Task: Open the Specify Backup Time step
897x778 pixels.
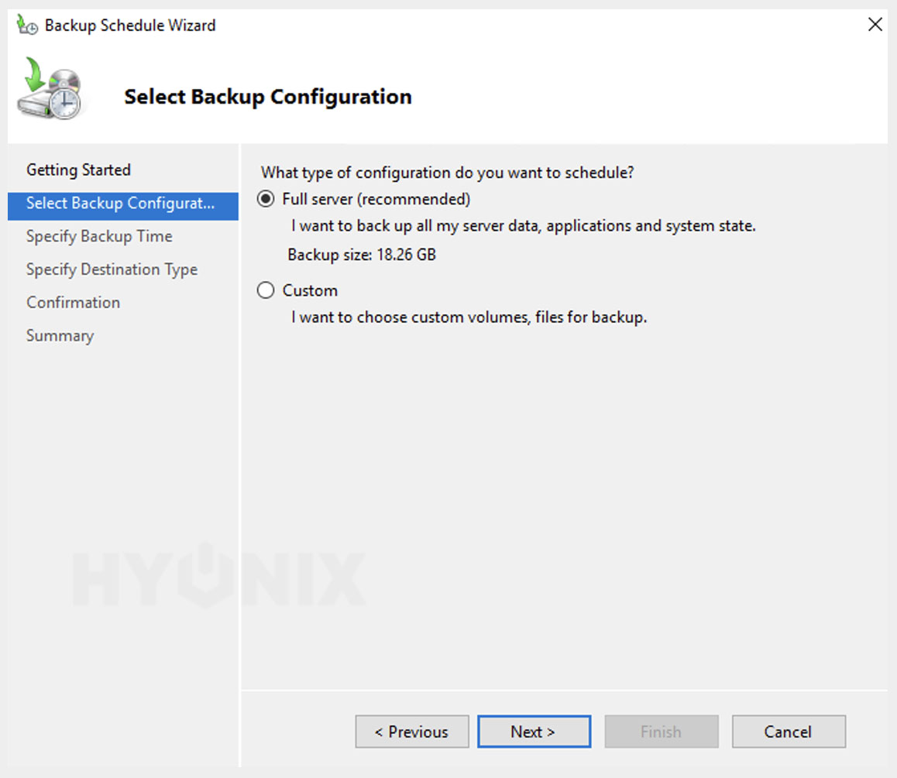Action: coord(99,237)
